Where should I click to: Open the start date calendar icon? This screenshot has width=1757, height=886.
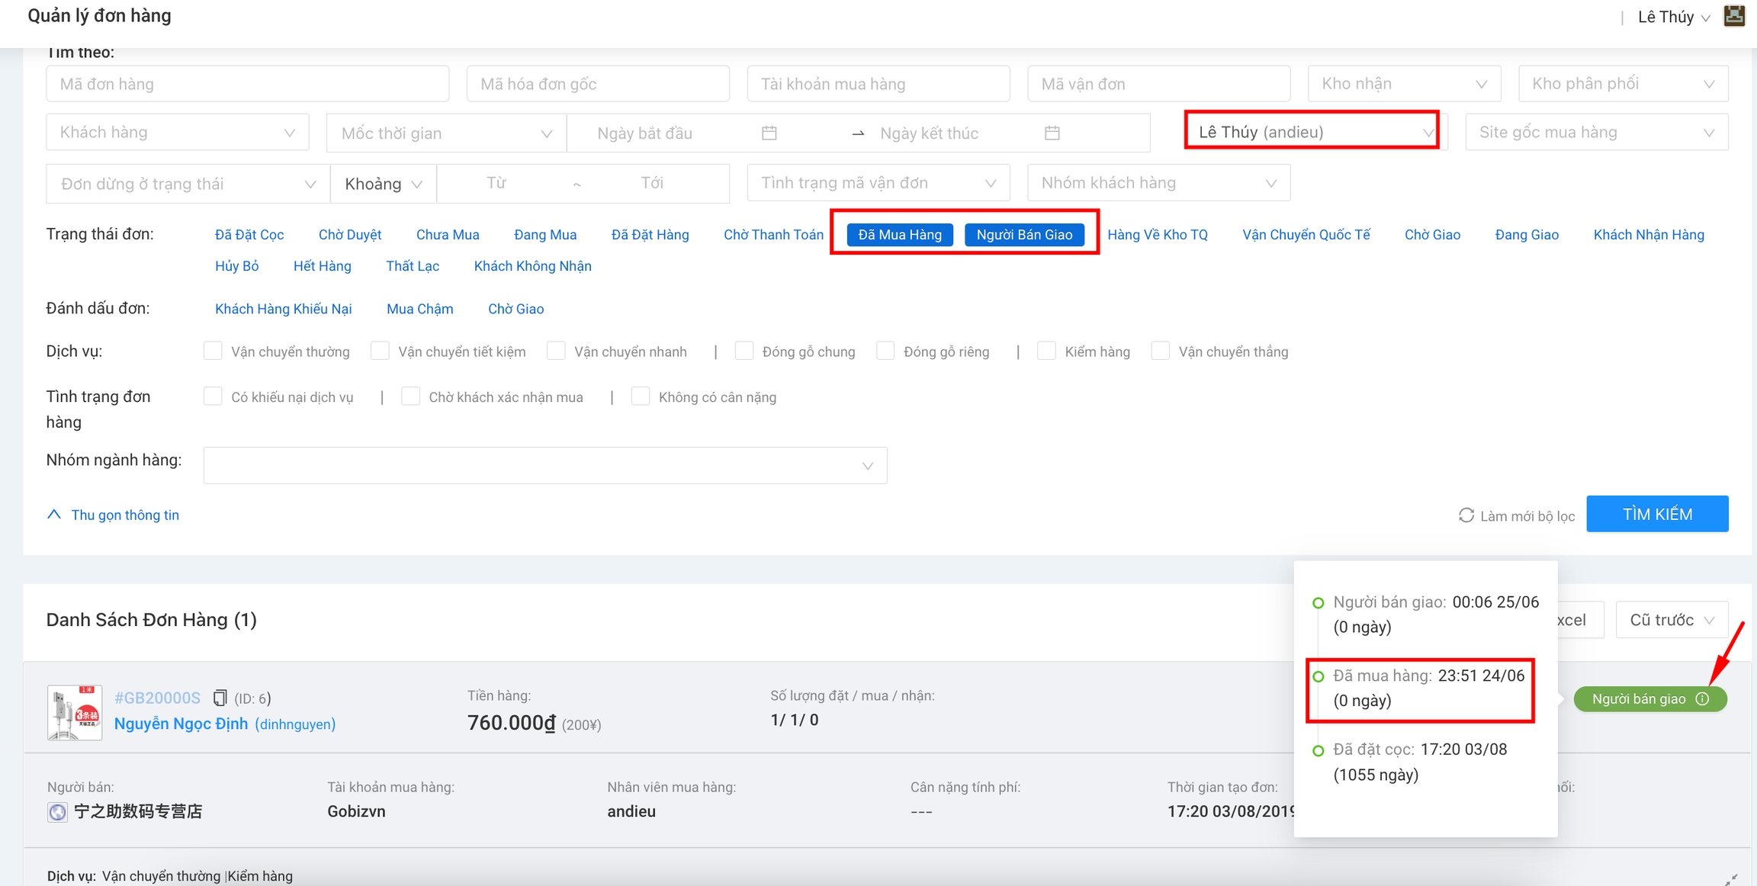(x=769, y=133)
